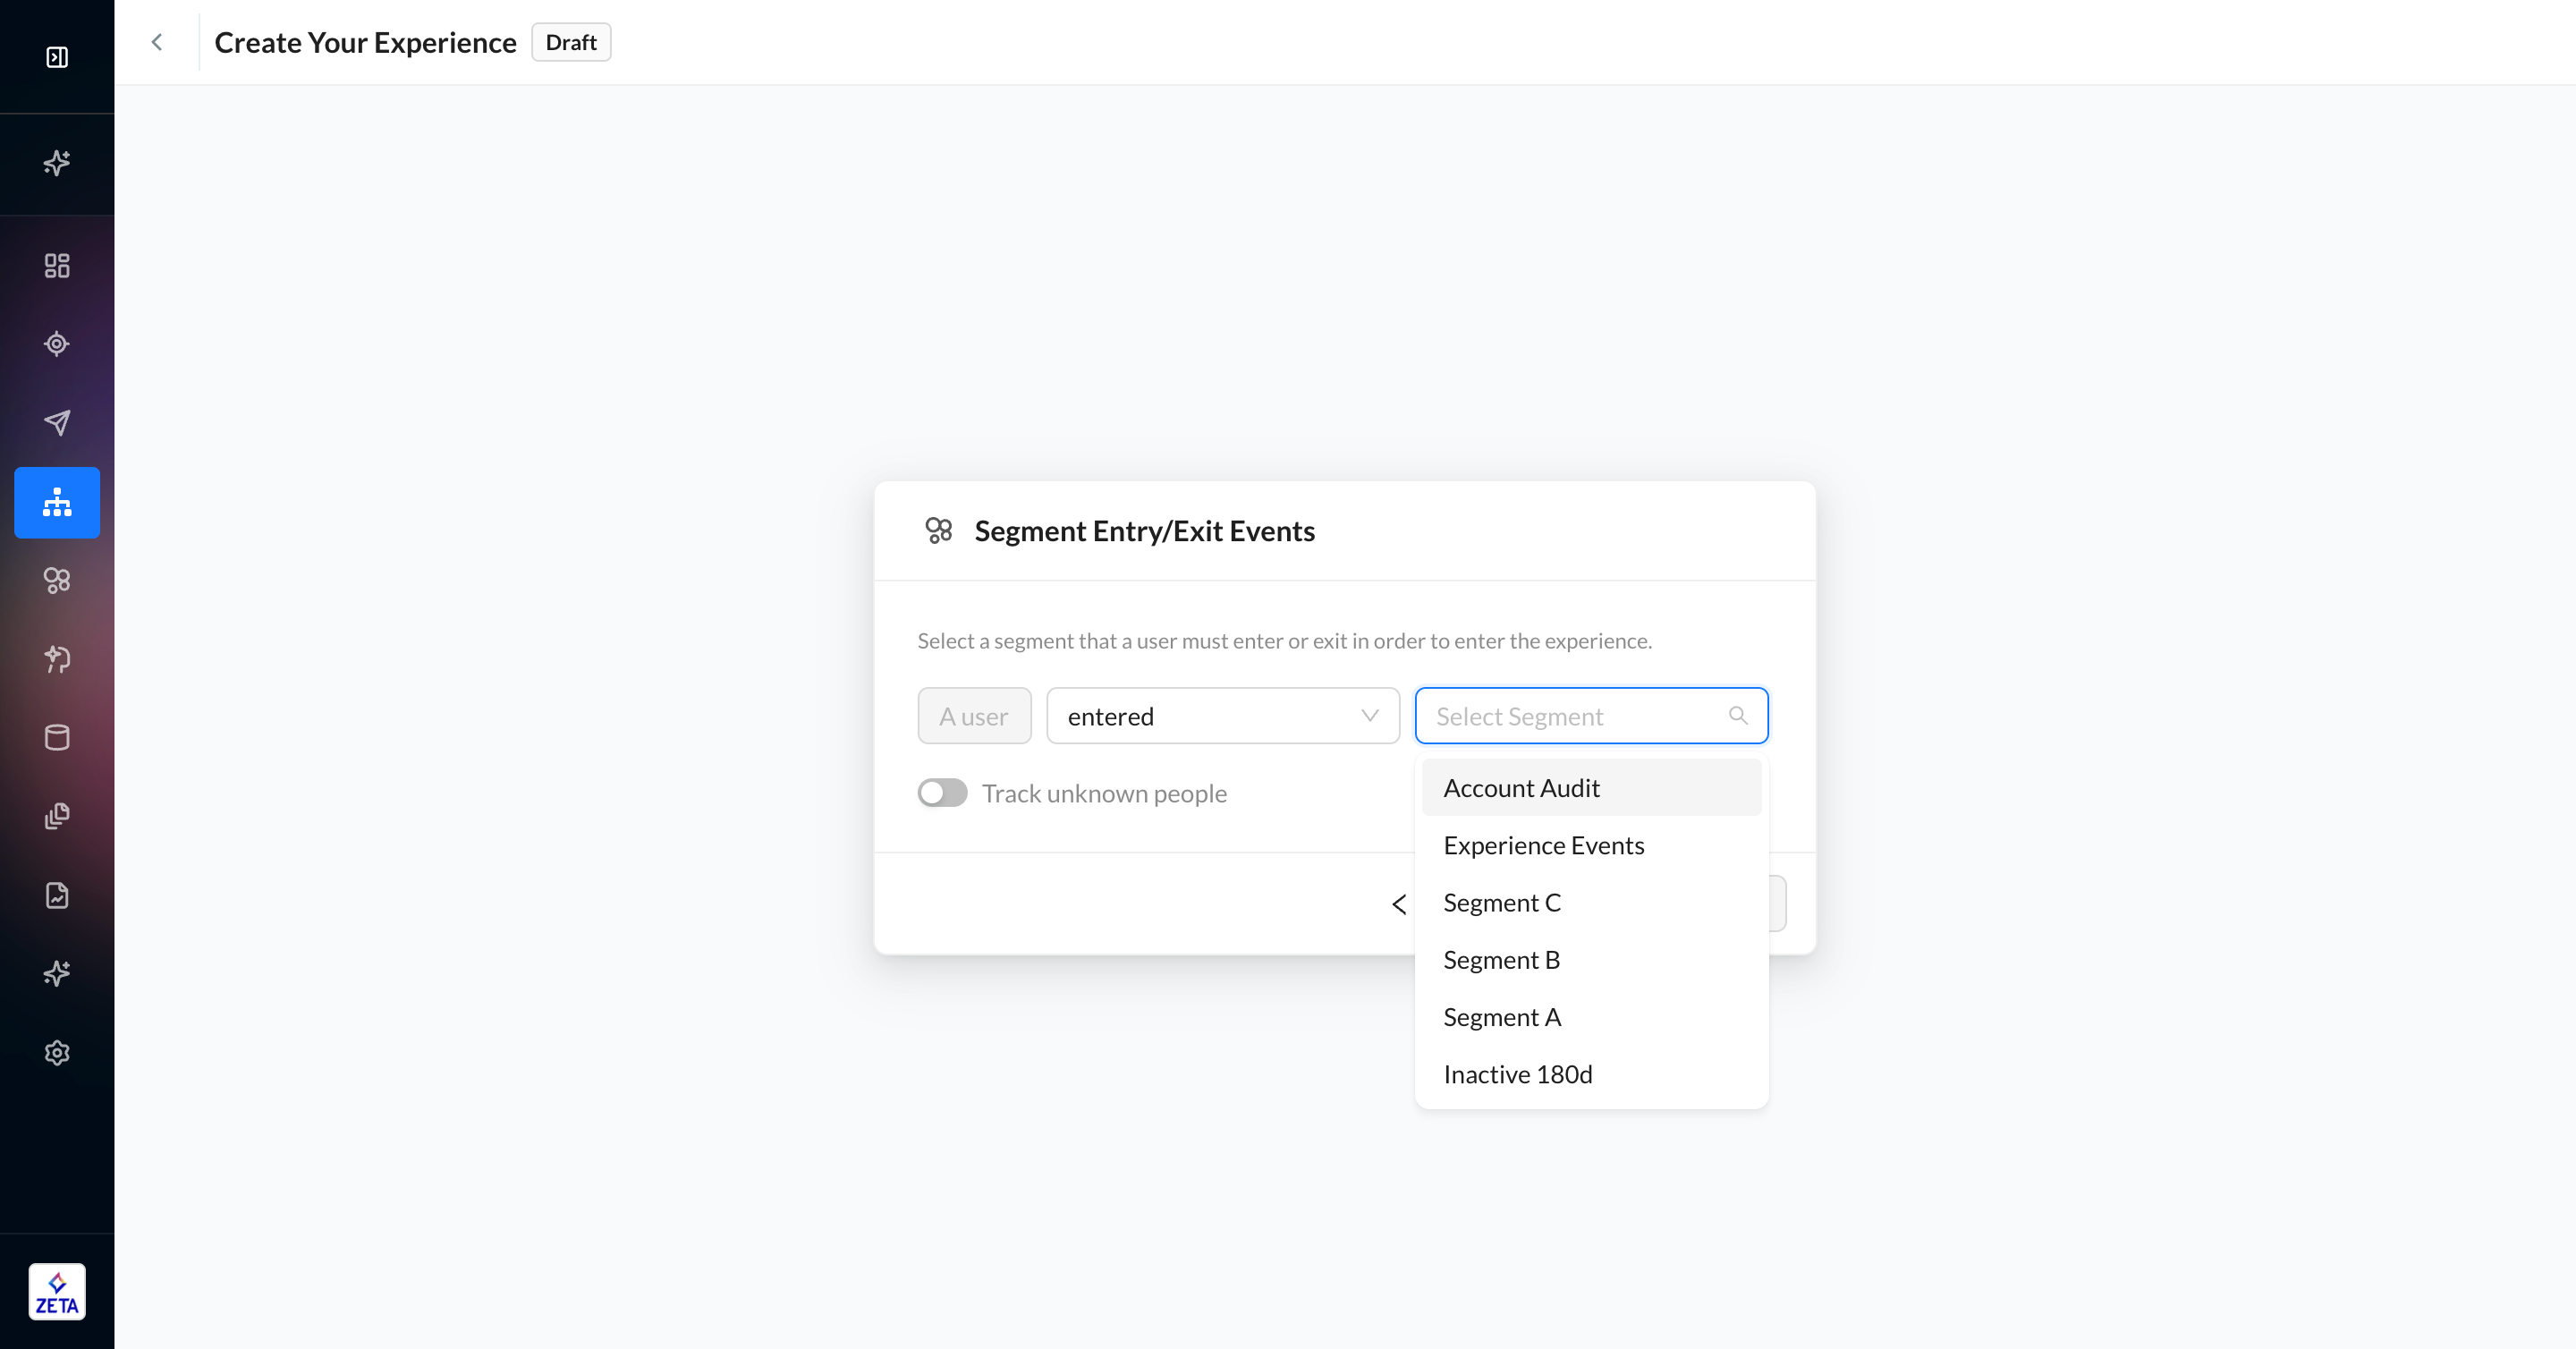Open the settings gear icon in sidebar
Screen dimensions: 2576x1349
[x=57, y=1053]
